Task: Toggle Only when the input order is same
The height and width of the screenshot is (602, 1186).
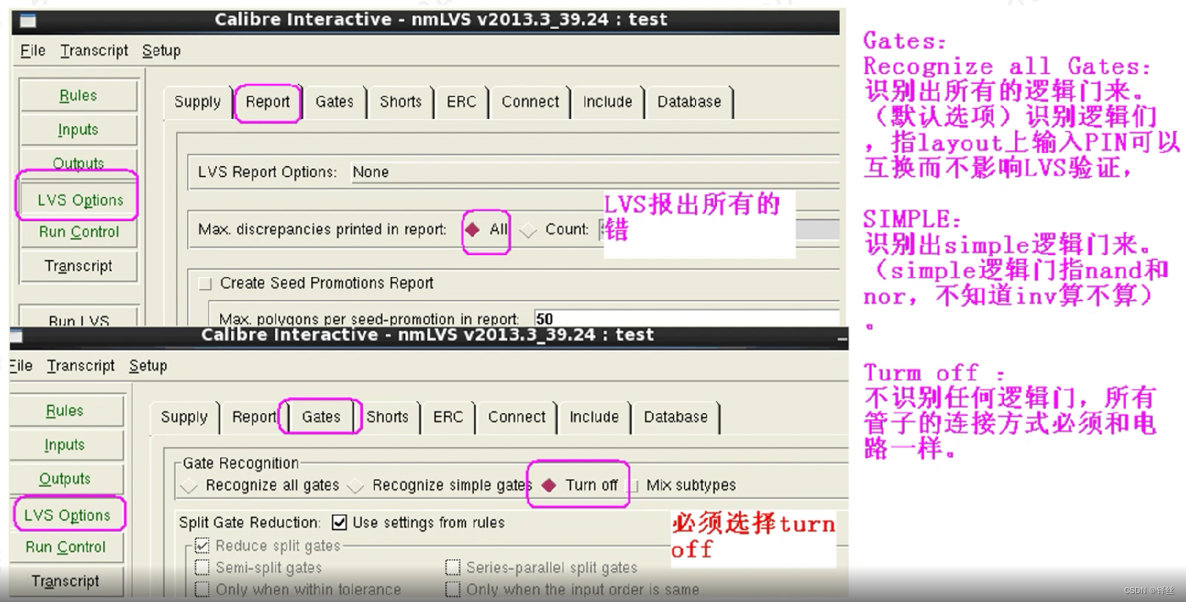Action: pos(453,590)
